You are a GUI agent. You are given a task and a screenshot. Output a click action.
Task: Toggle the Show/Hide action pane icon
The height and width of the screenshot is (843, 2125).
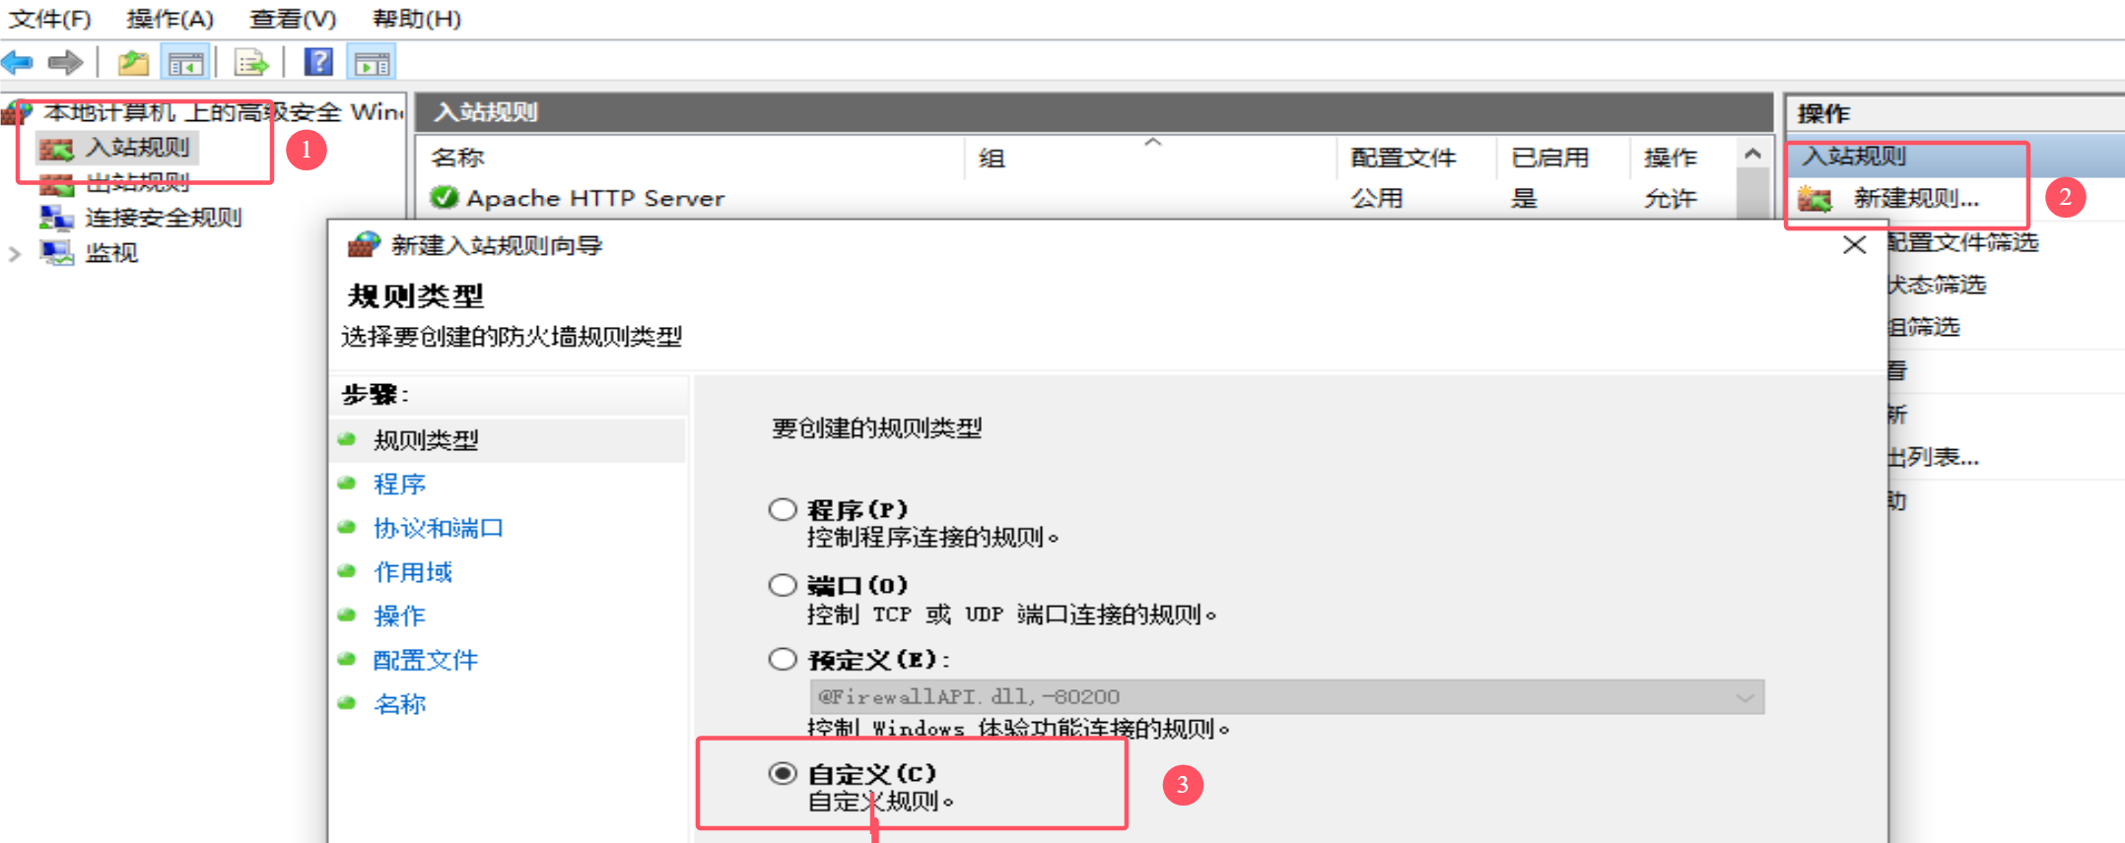pyautogui.click(x=373, y=63)
